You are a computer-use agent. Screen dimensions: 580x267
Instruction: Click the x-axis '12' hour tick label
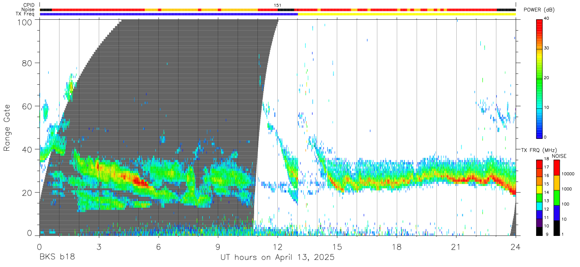pyautogui.click(x=277, y=247)
